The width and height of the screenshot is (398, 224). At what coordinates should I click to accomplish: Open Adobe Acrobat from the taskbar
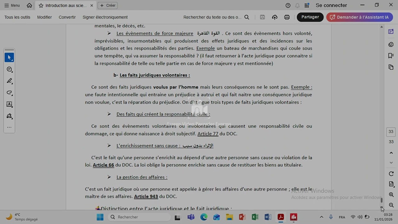281,217
